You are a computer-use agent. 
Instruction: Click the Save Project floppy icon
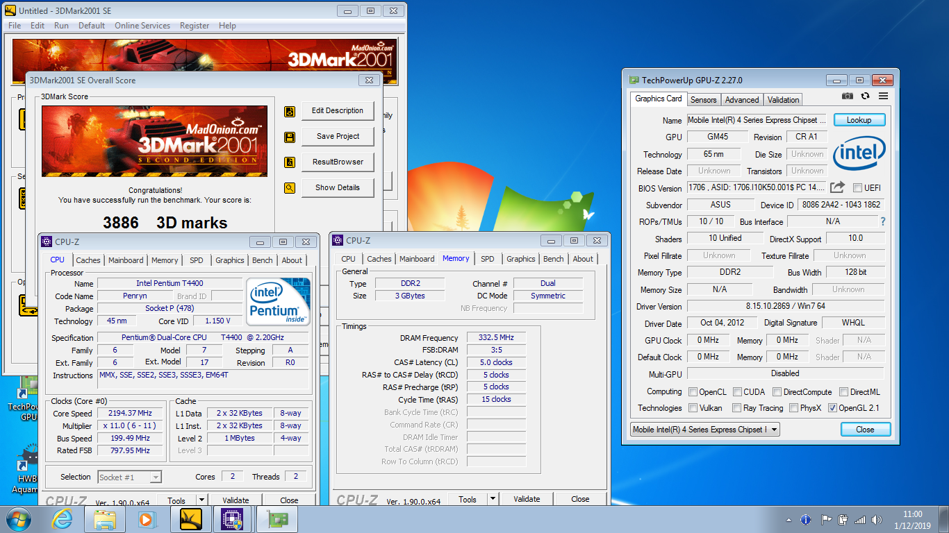pyautogui.click(x=290, y=137)
